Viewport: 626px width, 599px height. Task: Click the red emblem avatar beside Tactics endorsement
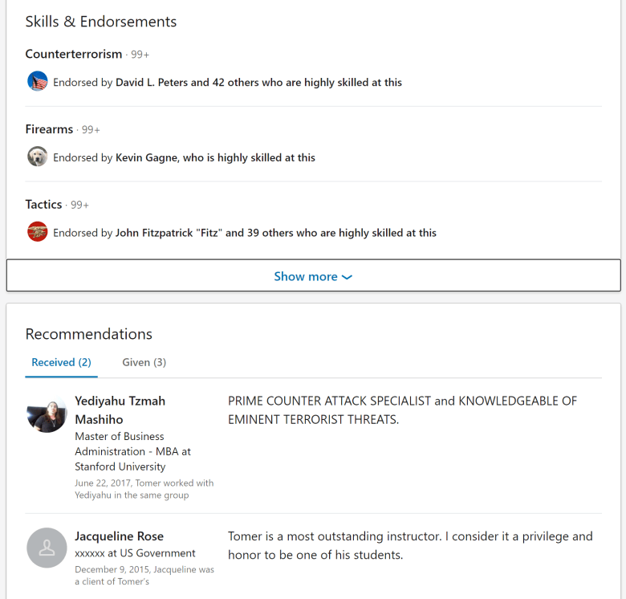38,233
